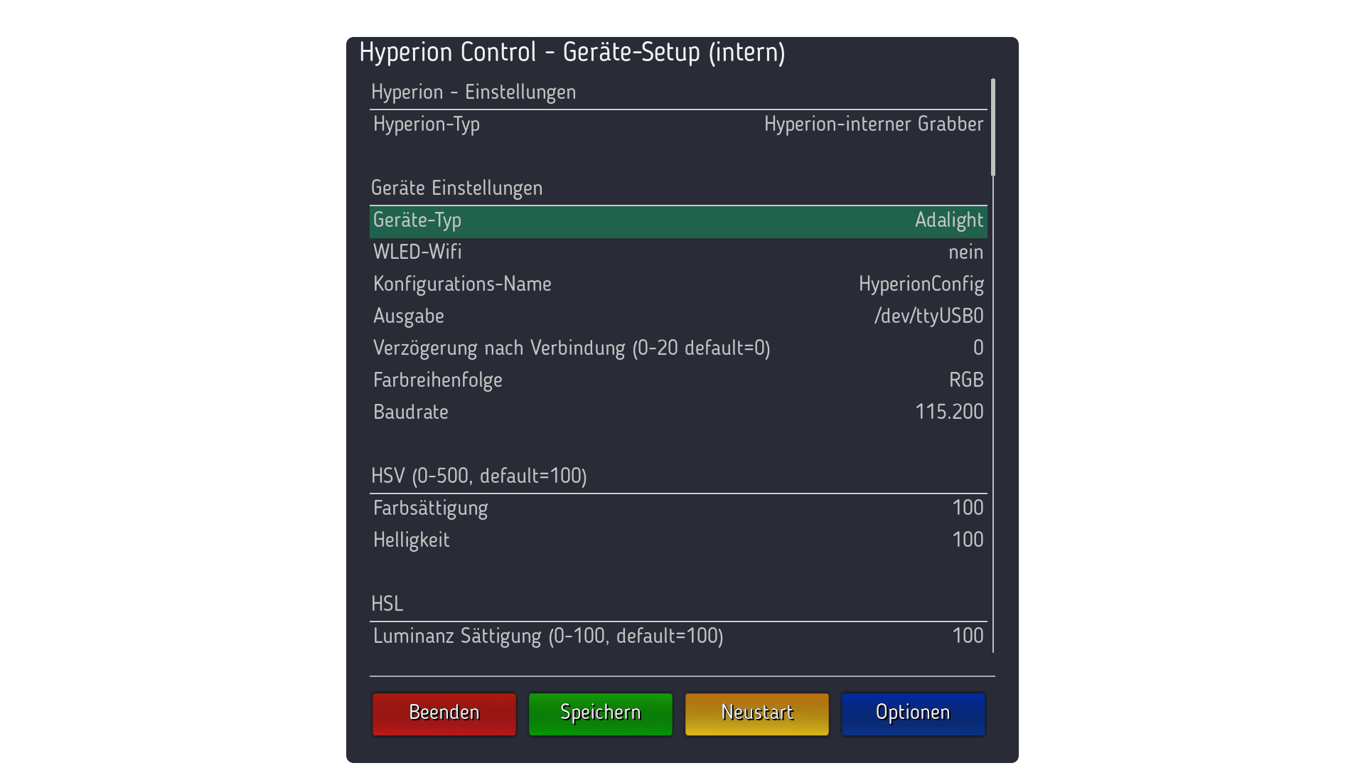Click the HSV section heading

tap(478, 476)
